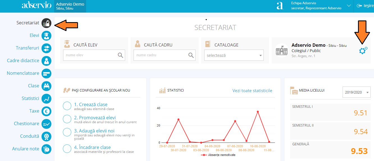The image size is (374, 161).
Task: Click the Media liceului building icon
Action: pyautogui.click(x=294, y=90)
